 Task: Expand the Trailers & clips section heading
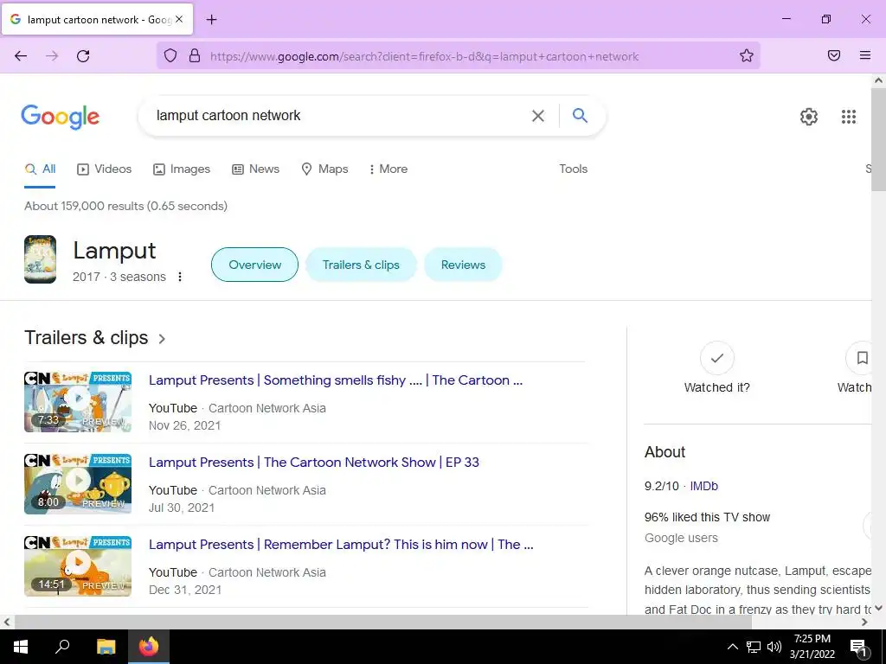tap(95, 338)
